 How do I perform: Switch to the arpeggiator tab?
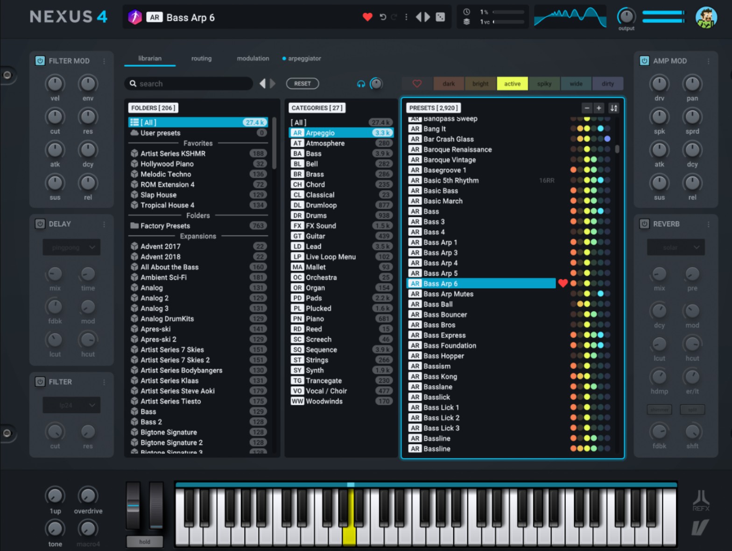click(302, 58)
